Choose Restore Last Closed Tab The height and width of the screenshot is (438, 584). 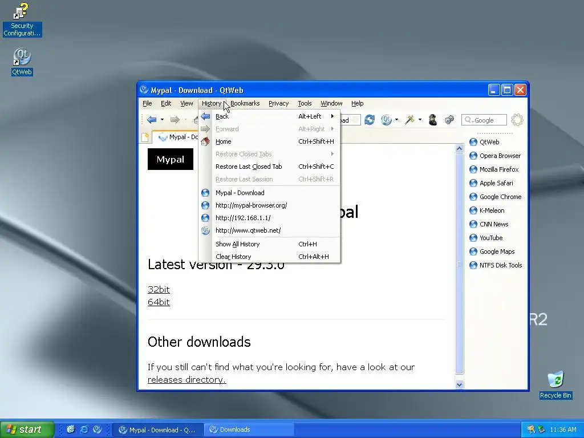pyautogui.click(x=269, y=167)
